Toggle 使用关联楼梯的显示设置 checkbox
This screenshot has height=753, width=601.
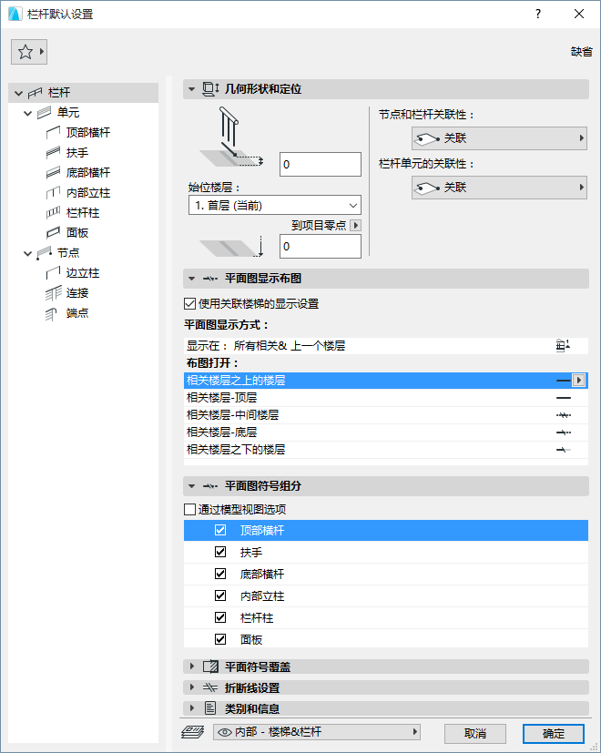pos(189,303)
